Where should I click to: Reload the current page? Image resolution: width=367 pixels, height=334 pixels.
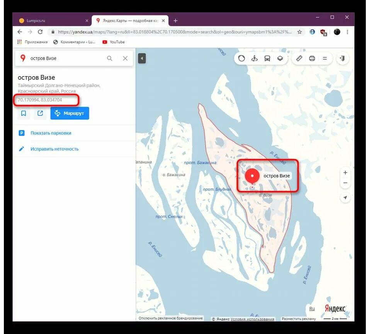pos(40,32)
